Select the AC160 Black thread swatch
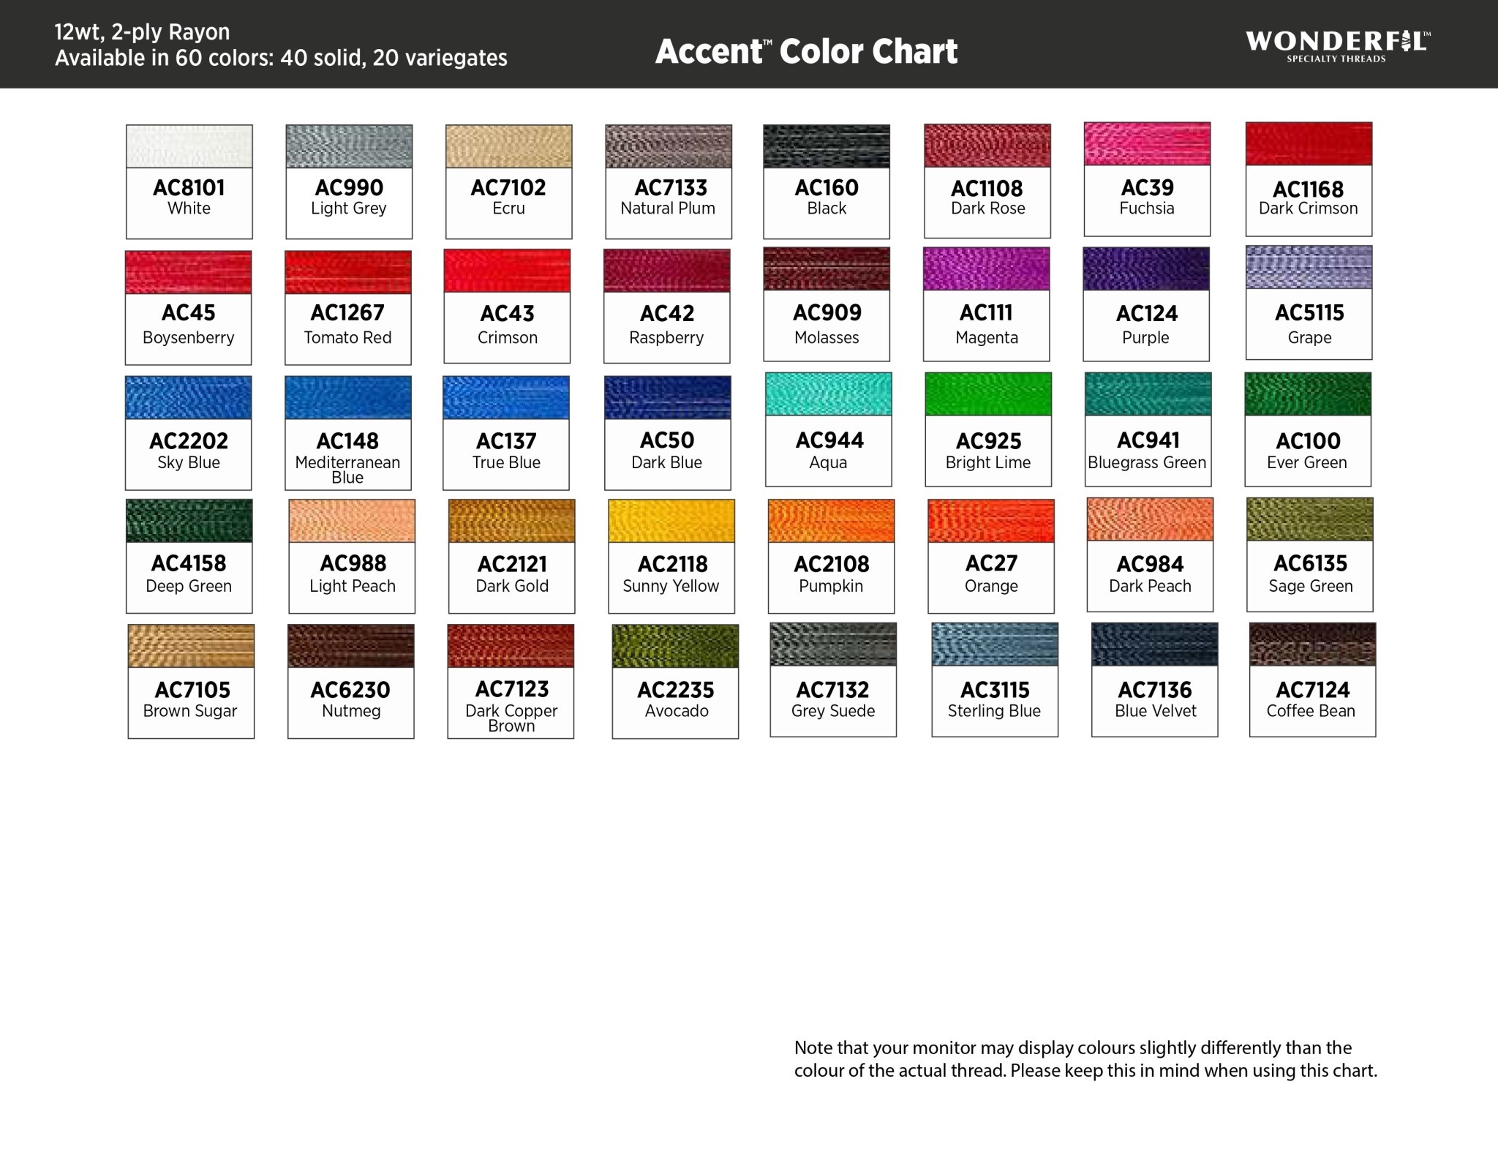The image size is (1498, 1158). pos(827,181)
